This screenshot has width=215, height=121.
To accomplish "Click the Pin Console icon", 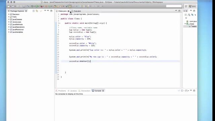I will point(179,91).
